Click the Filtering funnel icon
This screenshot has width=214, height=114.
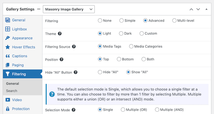[x=8, y=74]
